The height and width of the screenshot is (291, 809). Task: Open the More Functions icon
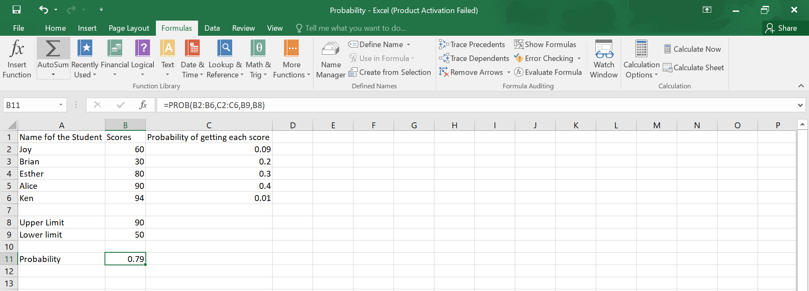292,48
